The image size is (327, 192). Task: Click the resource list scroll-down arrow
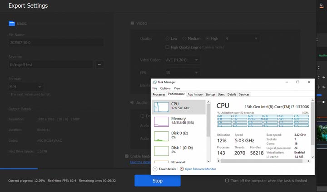click(208, 161)
